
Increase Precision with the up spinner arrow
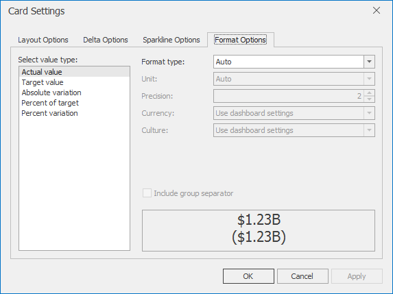tap(369, 93)
